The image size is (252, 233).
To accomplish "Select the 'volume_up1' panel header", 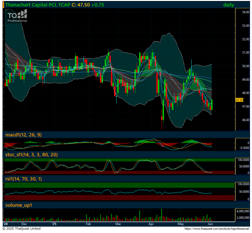I will click(19, 205).
